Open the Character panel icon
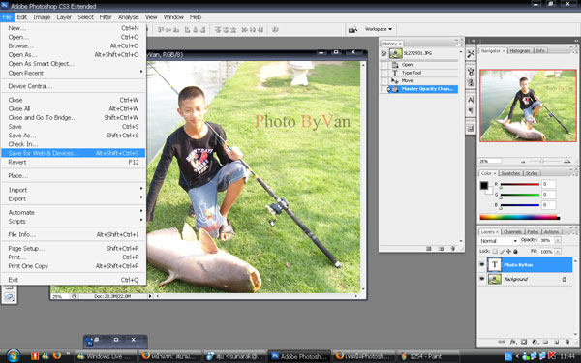Image resolution: width=581 pixels, height=363 pixels. tap(471, 100)
